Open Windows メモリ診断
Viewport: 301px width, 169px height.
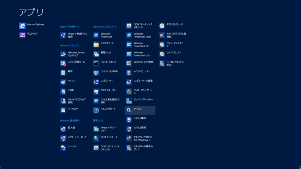(x=140, y=63)
